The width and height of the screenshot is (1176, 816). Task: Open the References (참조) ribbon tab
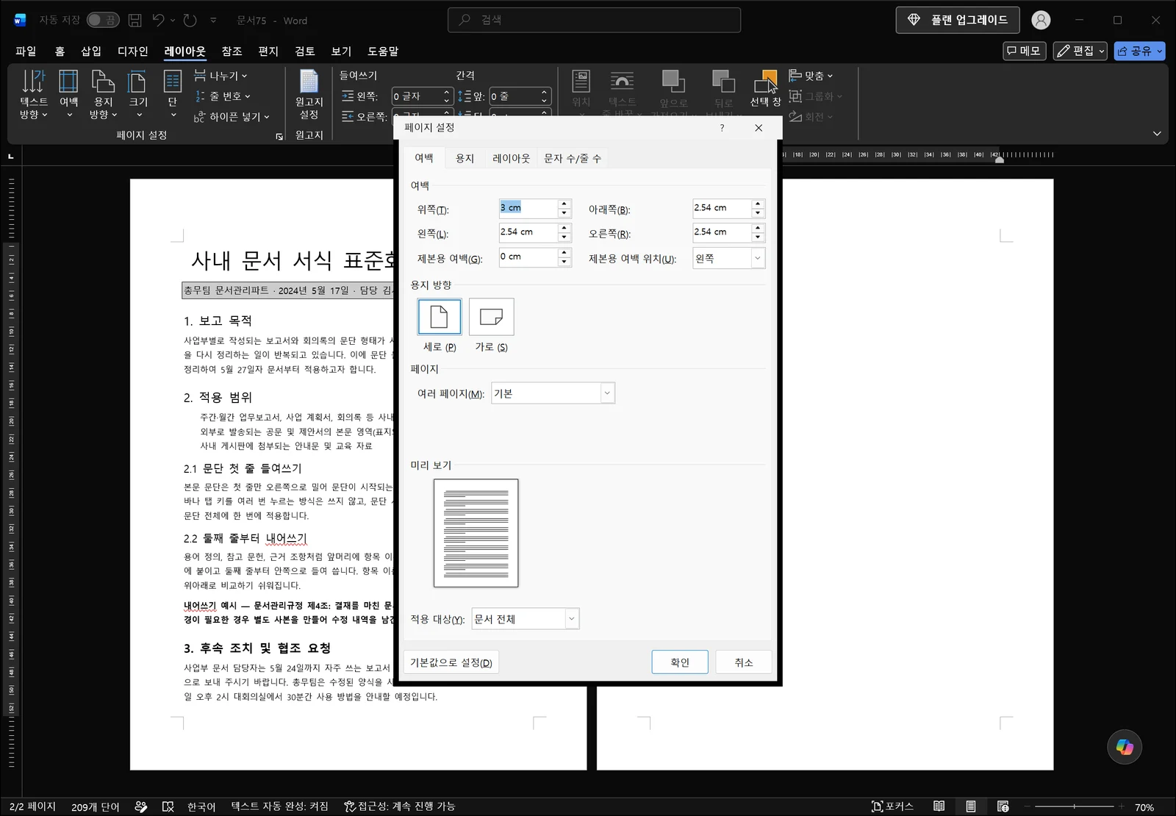coord(232,51)
